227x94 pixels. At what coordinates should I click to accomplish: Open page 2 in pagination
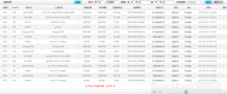click(x=178, y=92)
